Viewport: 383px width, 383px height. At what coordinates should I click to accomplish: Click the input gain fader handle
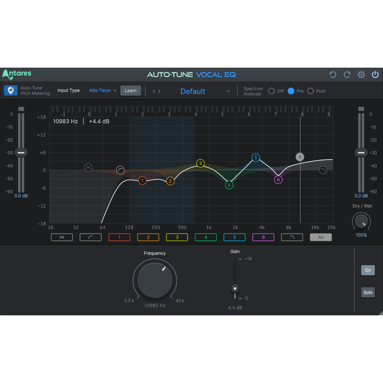point(21,153)
